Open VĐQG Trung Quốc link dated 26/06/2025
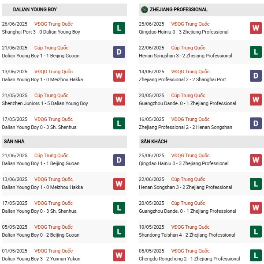This screenshot has height=264, width=264. click(53, 24)
